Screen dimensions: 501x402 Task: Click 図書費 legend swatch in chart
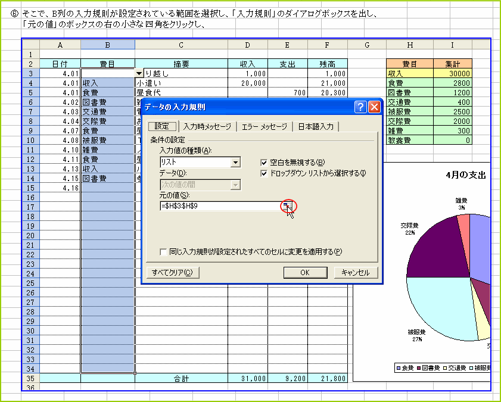tap(419, 368)
